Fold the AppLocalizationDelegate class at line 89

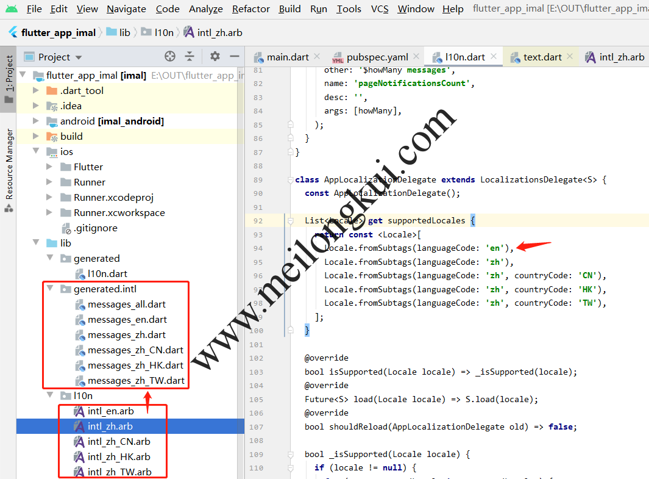point(290,180)
